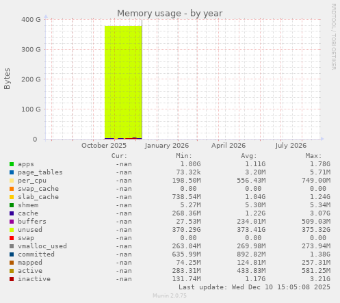The height and width of the screenshot is (303, 340).
Task: Click the unused min value 370.29G
Action: 186,230
